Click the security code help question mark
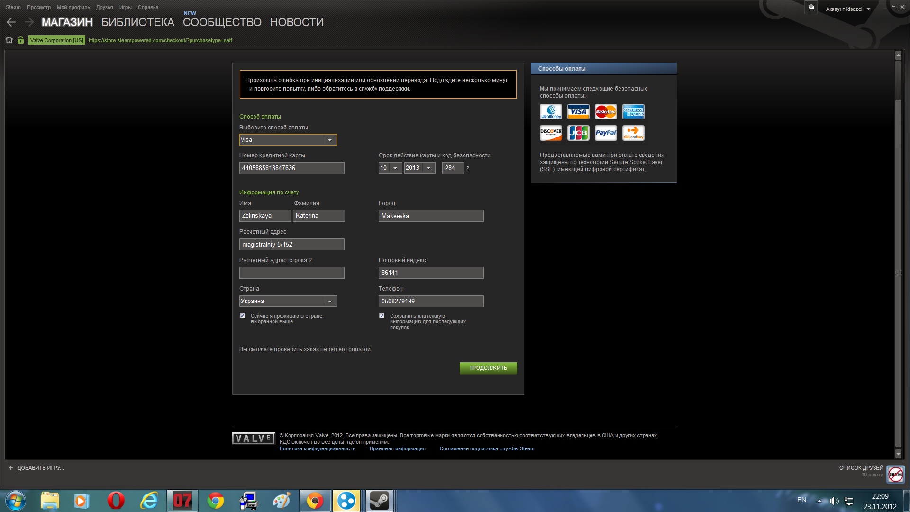The width and height of the screenshot is (910, 512). pos(468,168)
